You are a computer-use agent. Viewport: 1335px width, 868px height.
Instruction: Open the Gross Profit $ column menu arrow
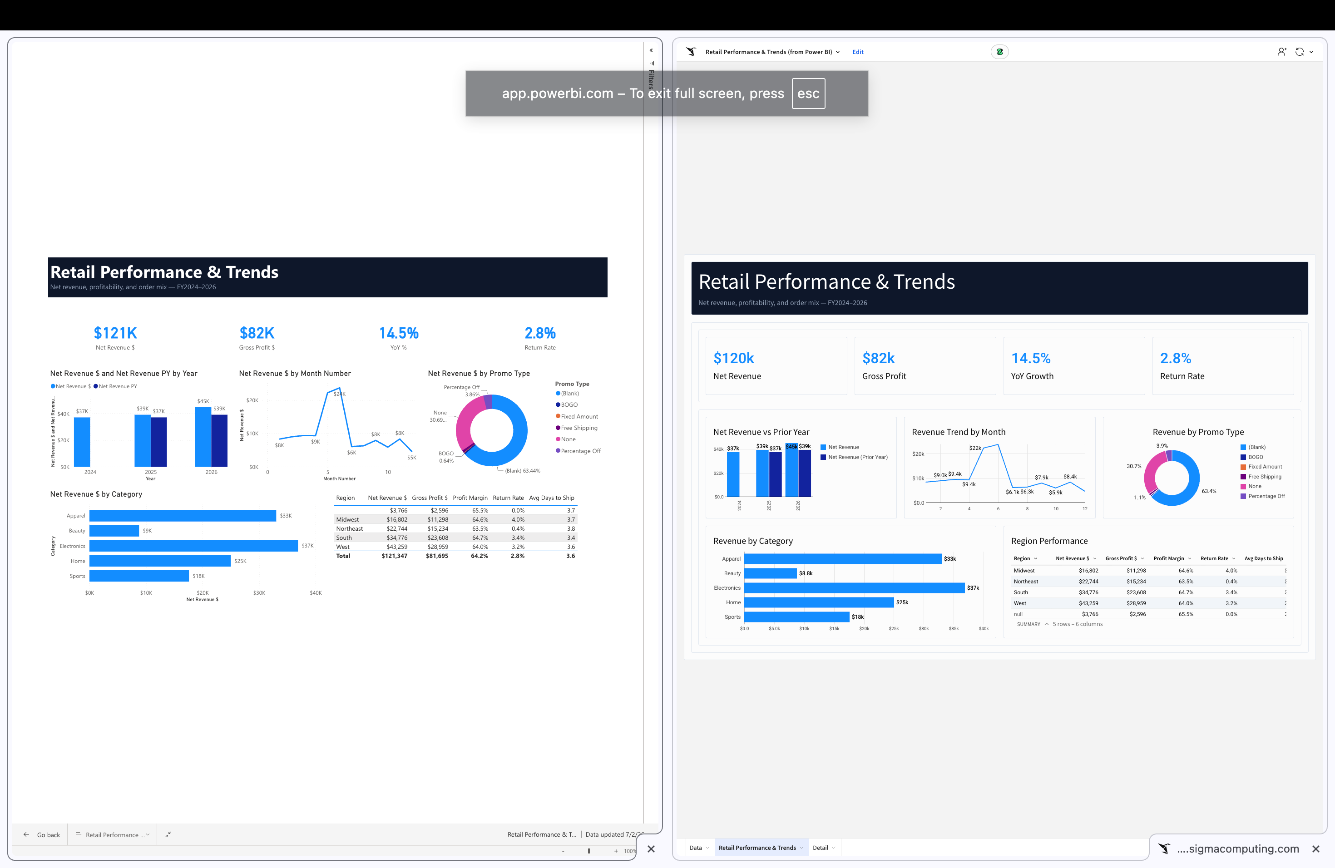tap(1142, 558)
